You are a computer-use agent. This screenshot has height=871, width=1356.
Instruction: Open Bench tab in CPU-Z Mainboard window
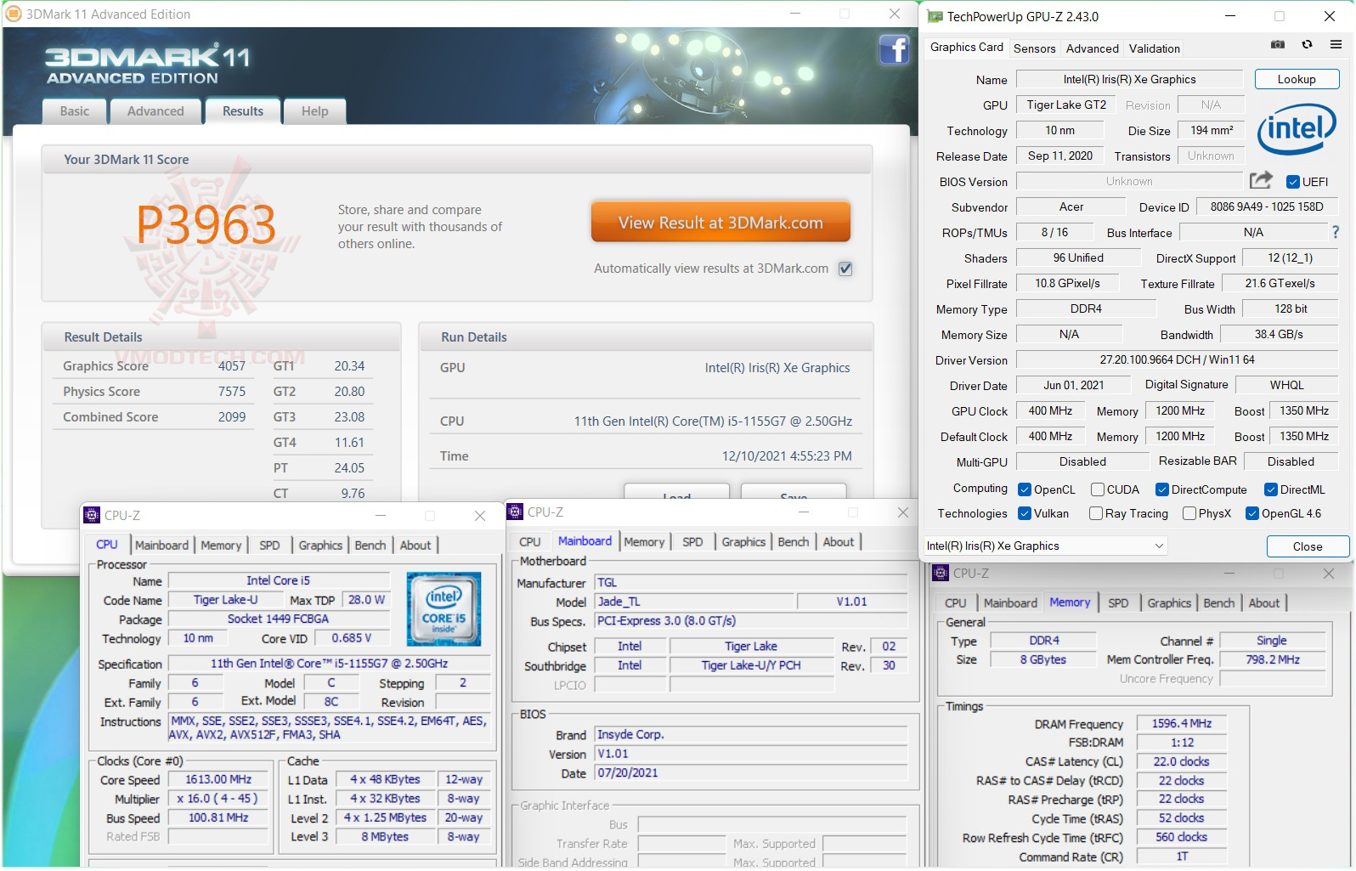pos(794,541)
